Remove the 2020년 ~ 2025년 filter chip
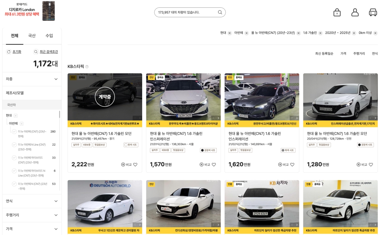The image size is (380, 235). [354, 33]
